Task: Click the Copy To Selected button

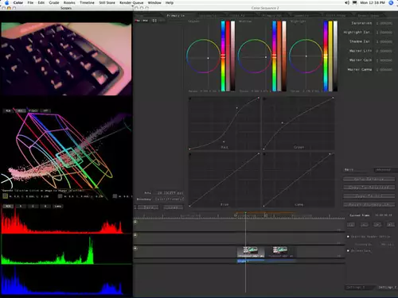Action: (369, 188)
